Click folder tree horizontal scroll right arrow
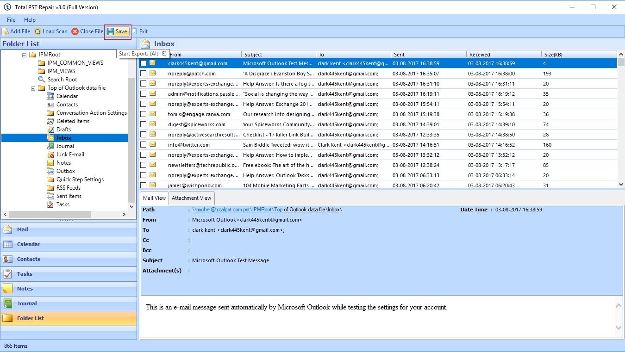Screen dimensions: 625x352 coord(124,215)
